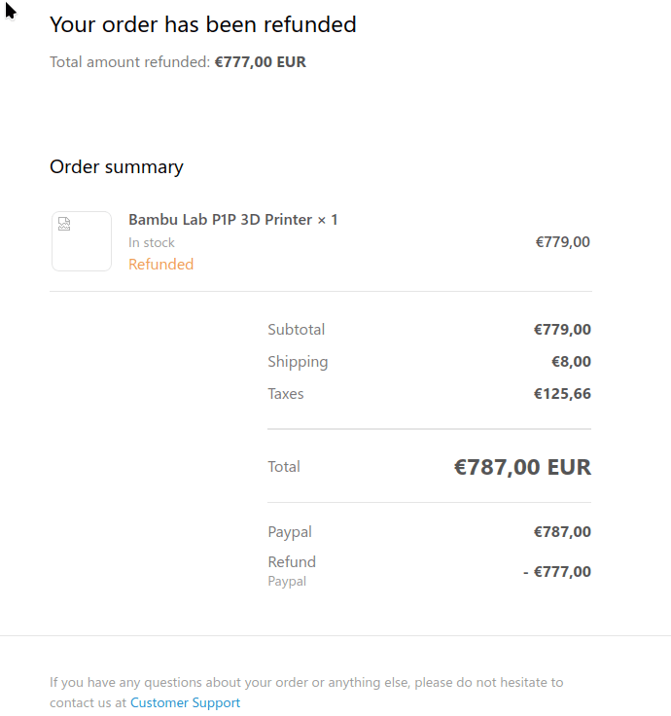Click the Paypal payment amount €787,00
671x716 pixels.
(x=561, y=532)
